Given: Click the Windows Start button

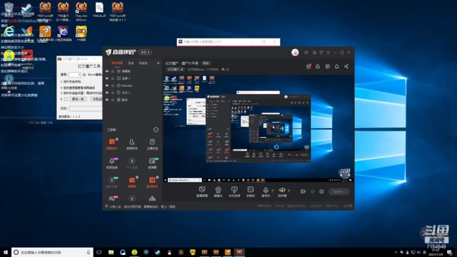Looking at the screenshot, I should pos(6,252).
